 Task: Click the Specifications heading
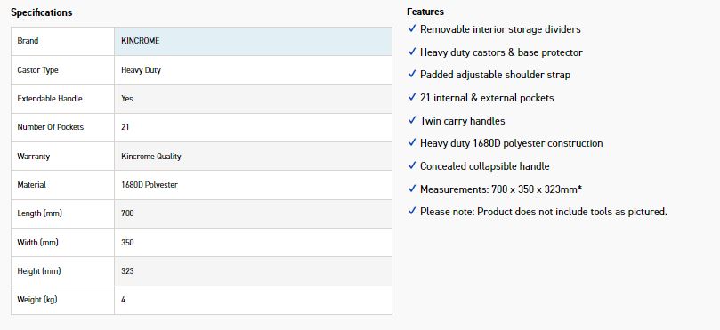(x=41, y=12)
